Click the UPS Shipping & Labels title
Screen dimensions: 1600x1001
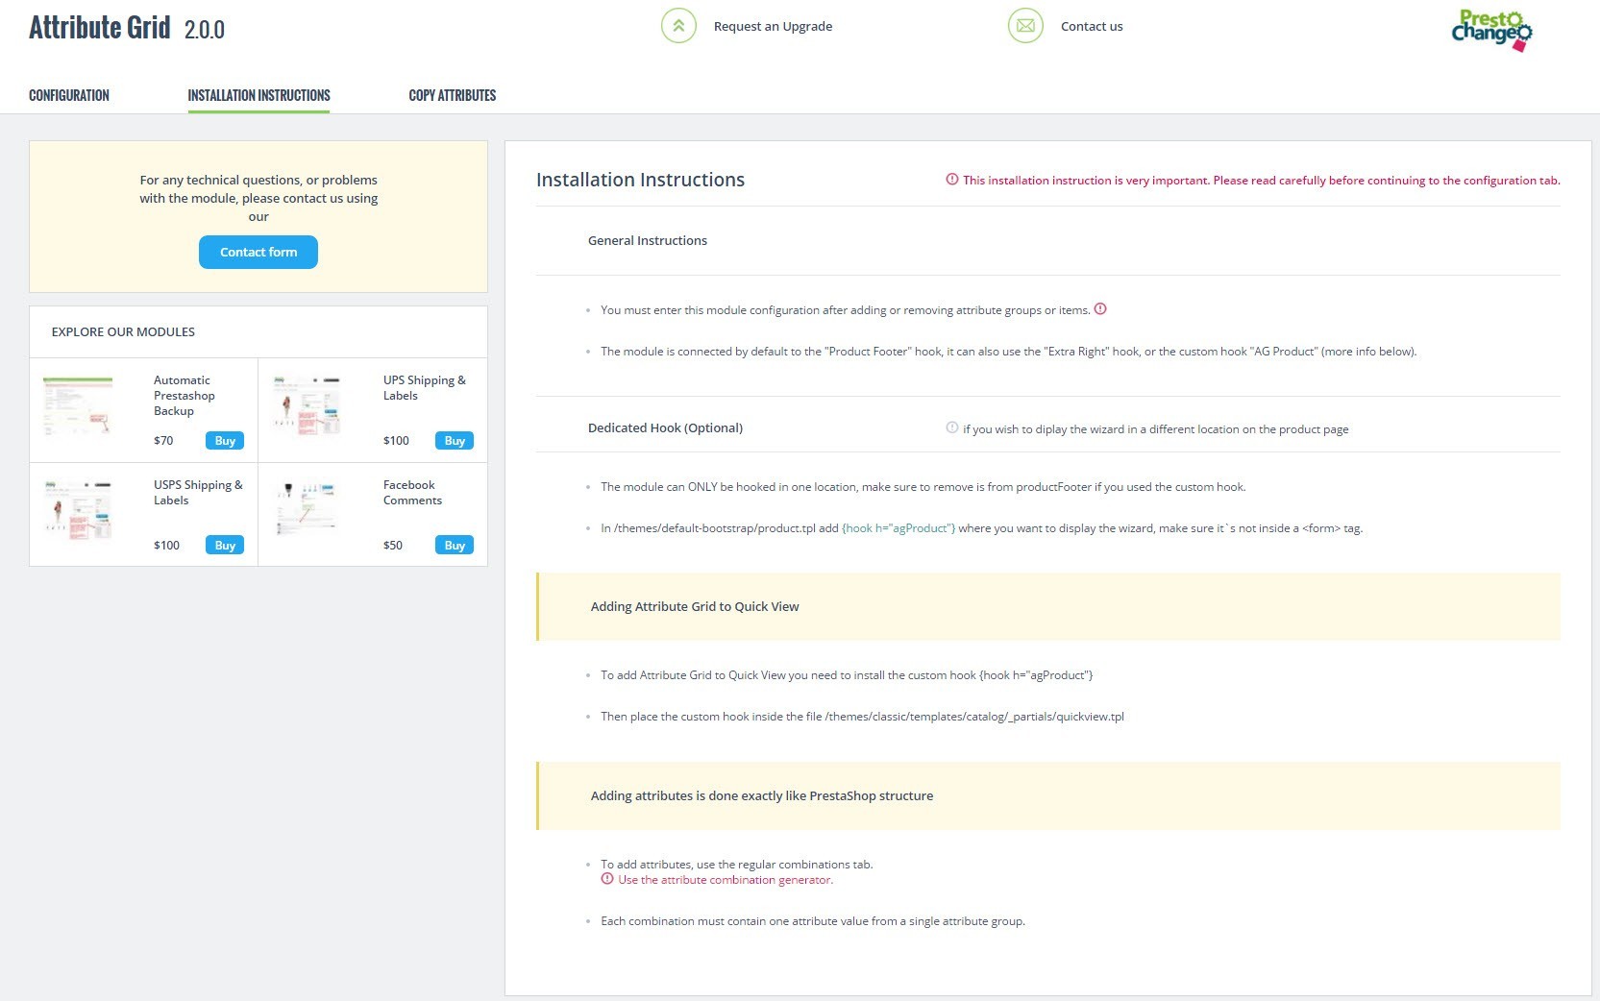point(424,388)
